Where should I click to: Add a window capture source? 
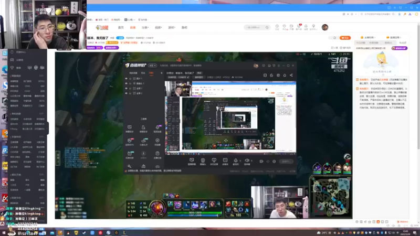(192, 162)
